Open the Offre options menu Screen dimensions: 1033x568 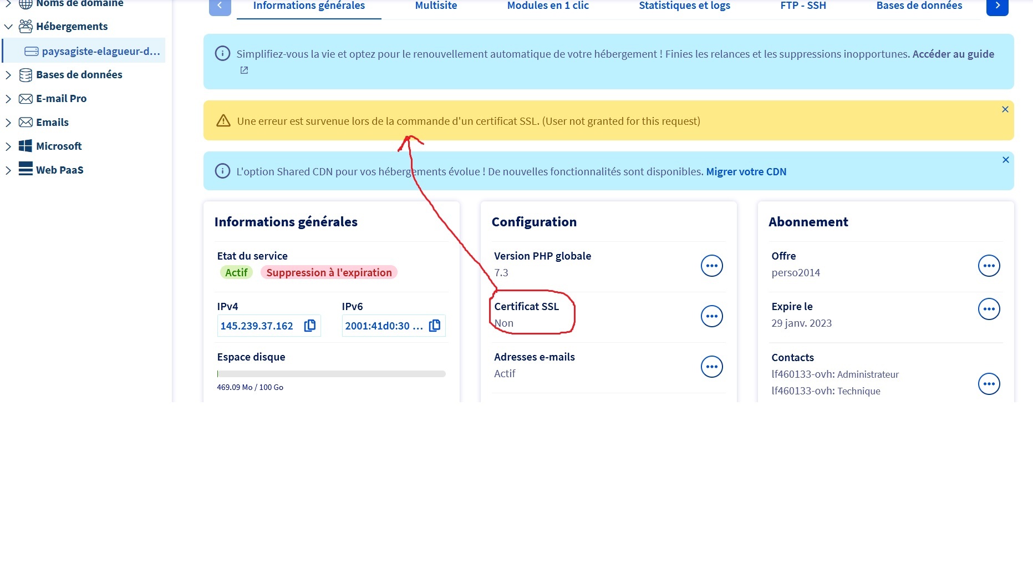coord(989,266)
